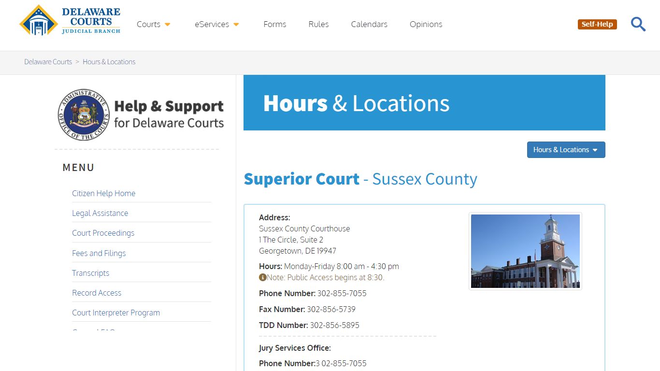Viewport: 660px width, 371px height.
Task: Open Citizen Help Home link
Action: pyautogui.click(x=103, y=193)
